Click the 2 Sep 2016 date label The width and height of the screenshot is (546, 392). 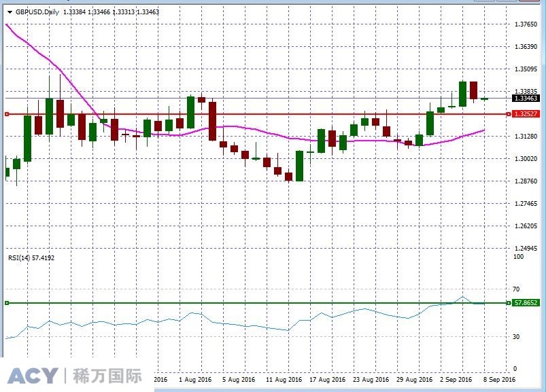(x=456, y=380)
